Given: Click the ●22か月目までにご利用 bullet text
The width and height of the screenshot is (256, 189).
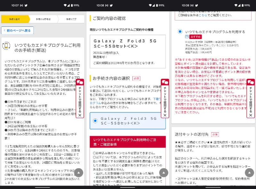Looking at the screenshot, I should point(20,102).
